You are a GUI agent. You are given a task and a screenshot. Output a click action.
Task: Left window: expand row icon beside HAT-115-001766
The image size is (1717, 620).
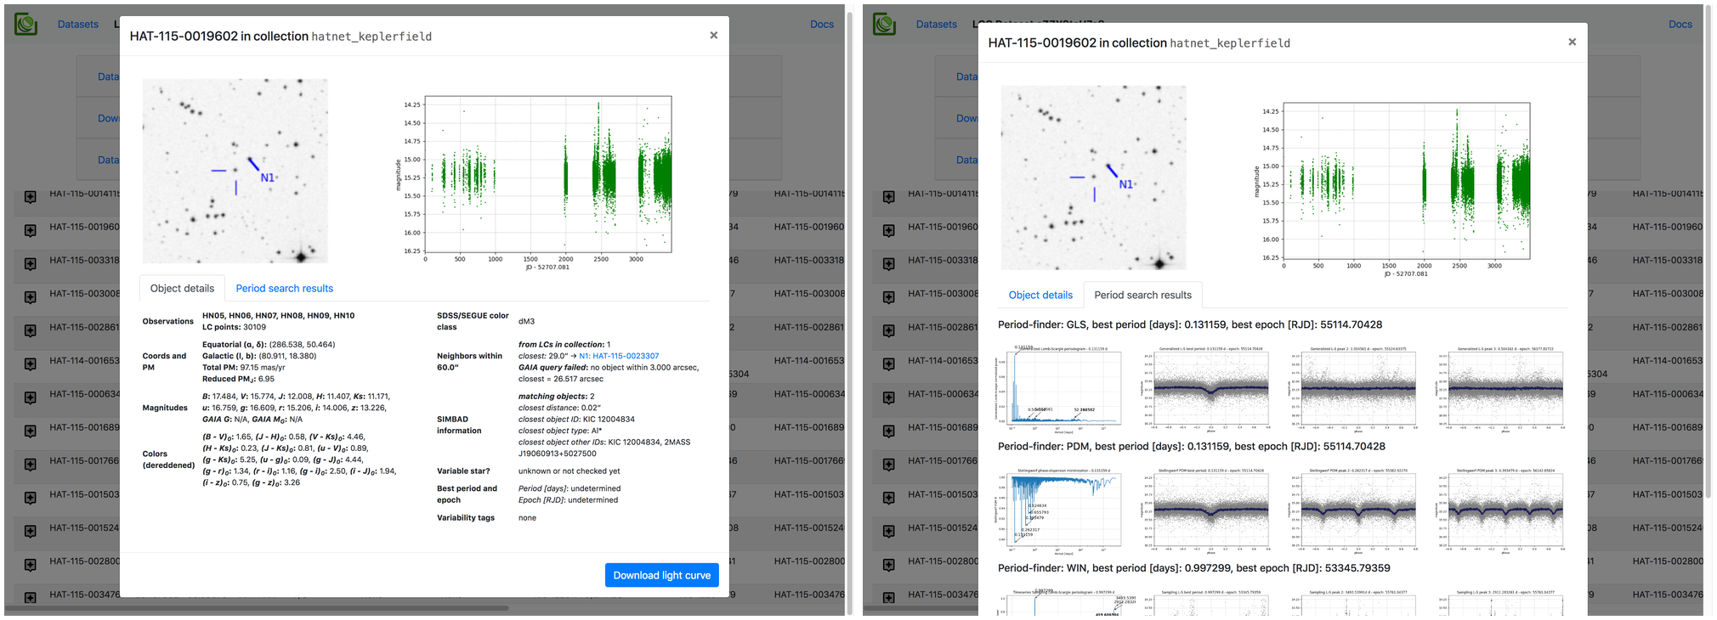click(31, 465)
